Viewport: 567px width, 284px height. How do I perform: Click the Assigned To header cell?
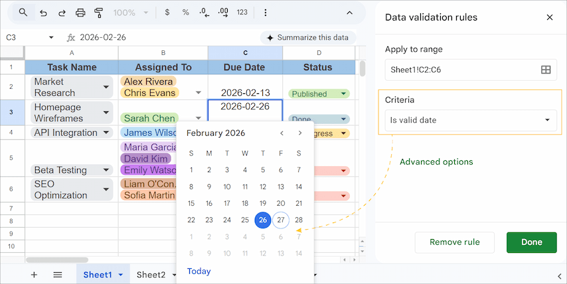point(163,68)
